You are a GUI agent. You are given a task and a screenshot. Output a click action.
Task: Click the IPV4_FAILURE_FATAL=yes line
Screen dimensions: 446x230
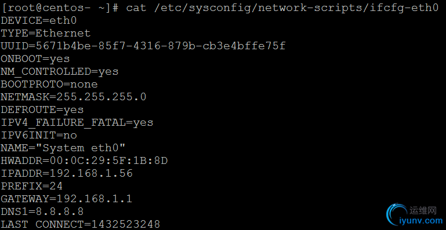click(77, 123)
